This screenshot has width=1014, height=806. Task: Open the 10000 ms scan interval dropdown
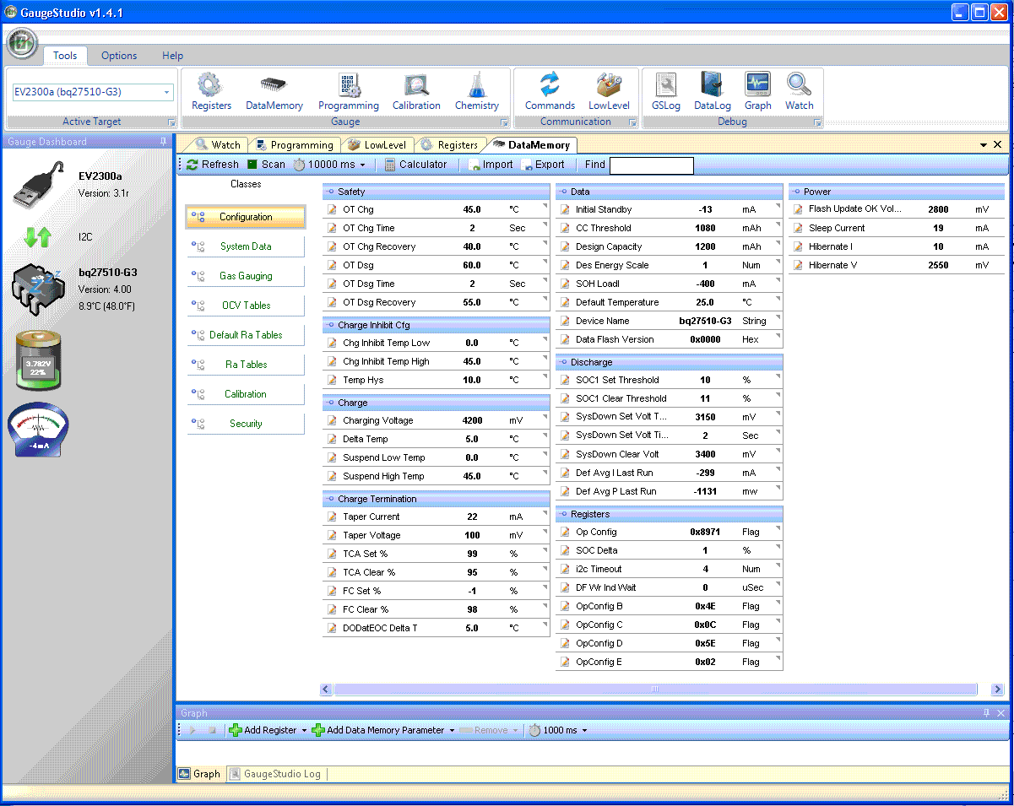[x=363, y=165]
